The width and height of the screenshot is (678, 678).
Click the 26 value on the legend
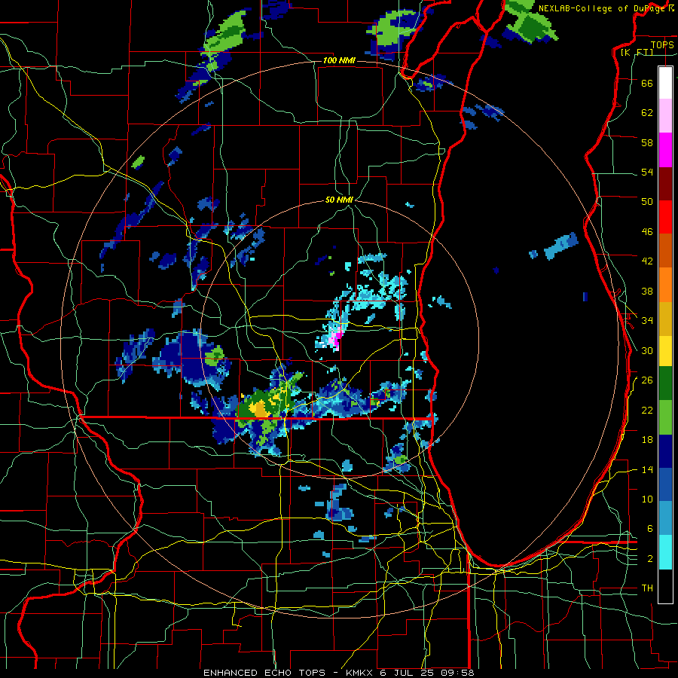647,380
